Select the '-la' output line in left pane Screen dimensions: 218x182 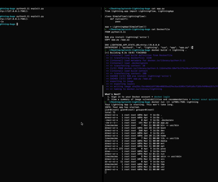click(x=2, y=21)
